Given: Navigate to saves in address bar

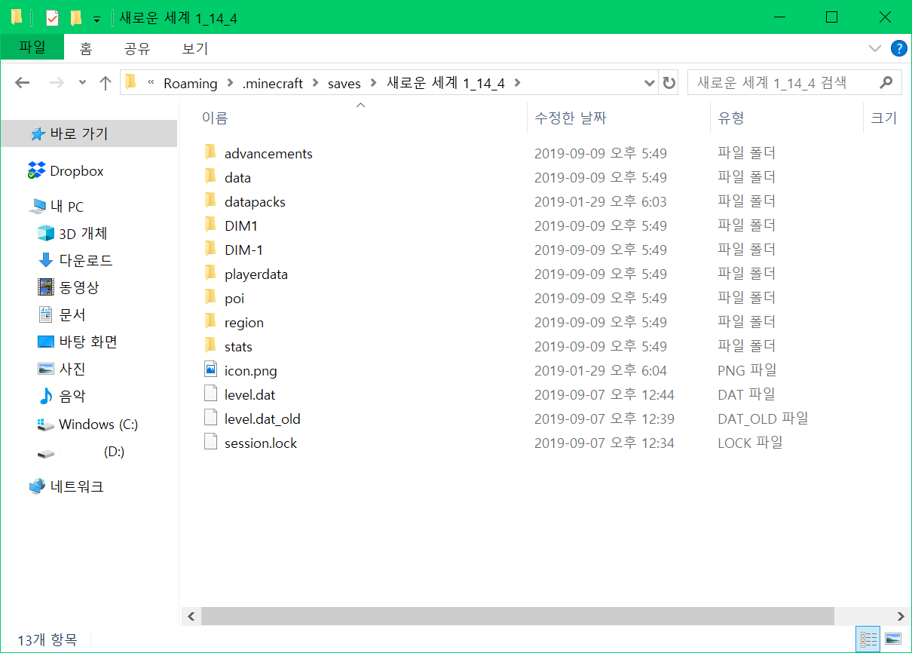Looking at the screenshot, I should coord(344,83).
